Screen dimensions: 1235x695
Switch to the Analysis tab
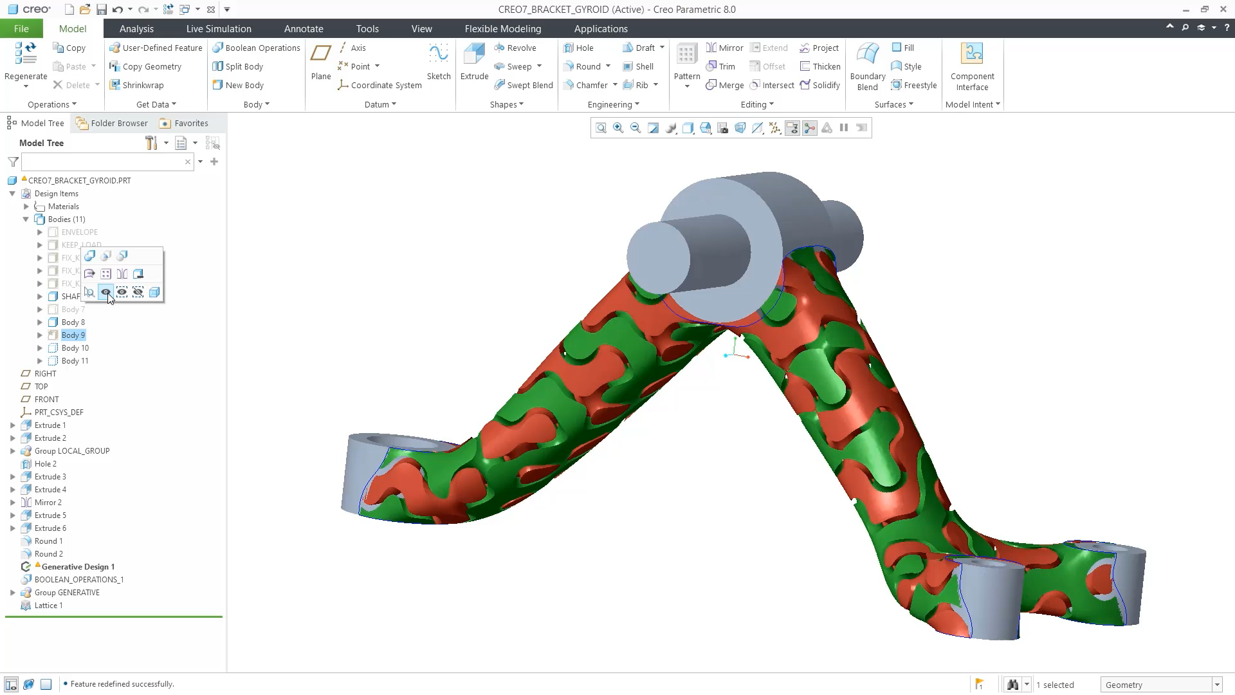pyautogui.click(x=136, y=28)
